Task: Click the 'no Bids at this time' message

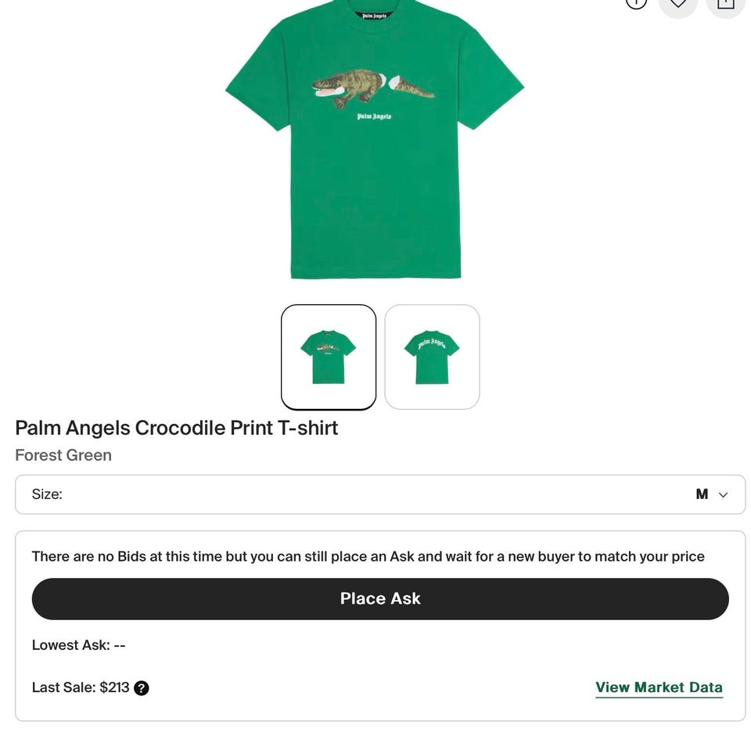Action: click(368, 557)
